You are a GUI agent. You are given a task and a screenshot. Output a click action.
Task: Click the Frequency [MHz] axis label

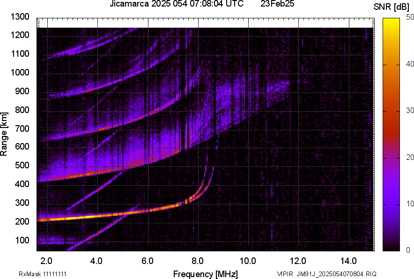point(206,274)
